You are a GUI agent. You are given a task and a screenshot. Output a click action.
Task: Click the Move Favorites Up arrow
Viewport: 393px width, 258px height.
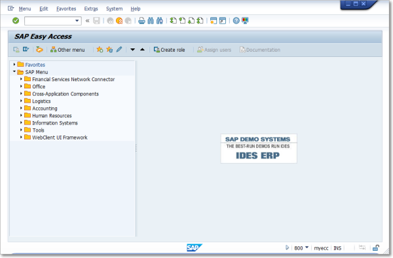(x=142, y=49)
